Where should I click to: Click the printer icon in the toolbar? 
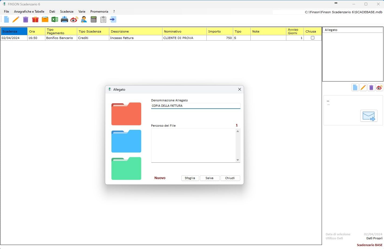64,19
